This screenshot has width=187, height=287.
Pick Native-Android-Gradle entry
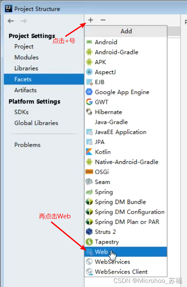126,162
